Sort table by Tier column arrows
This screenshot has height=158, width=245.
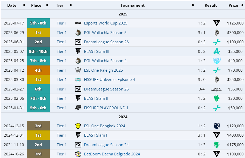[x=71, y=5]
